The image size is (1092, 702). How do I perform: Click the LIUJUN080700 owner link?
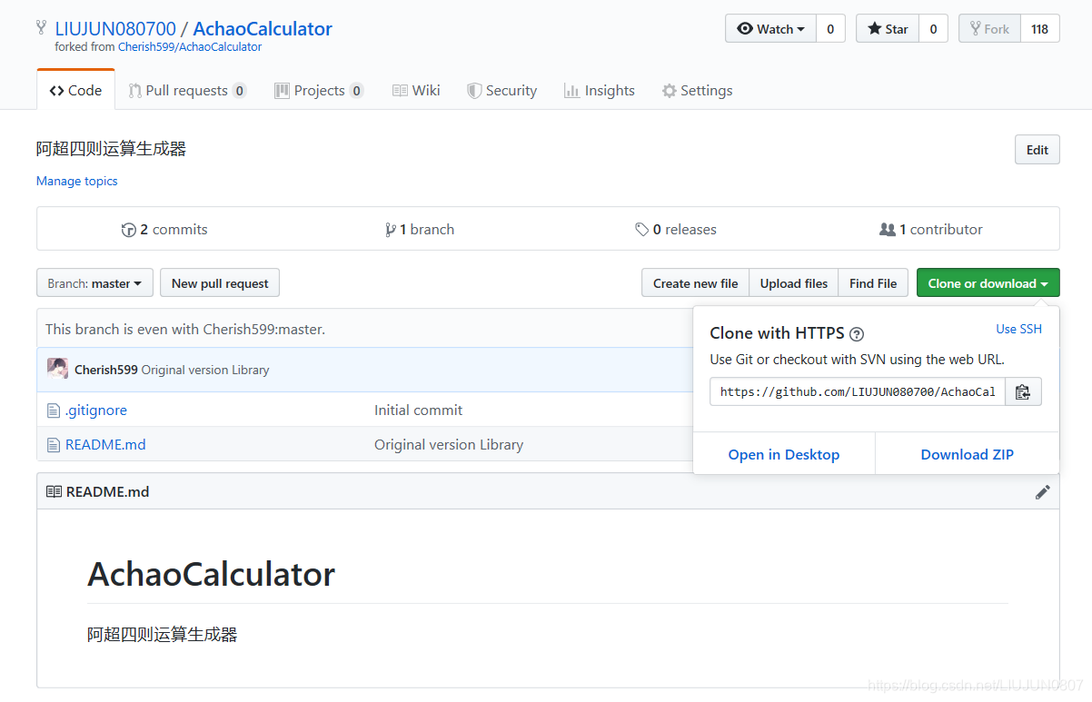[115, 28]
